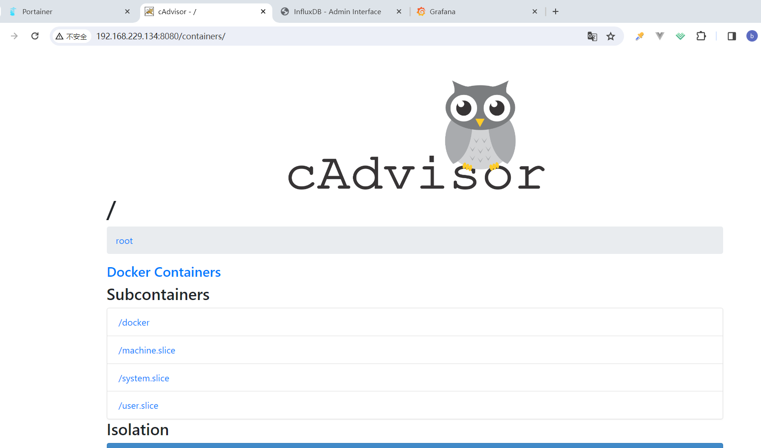
Task: Click the root breadcrumb link
Action: coord(124,241)
